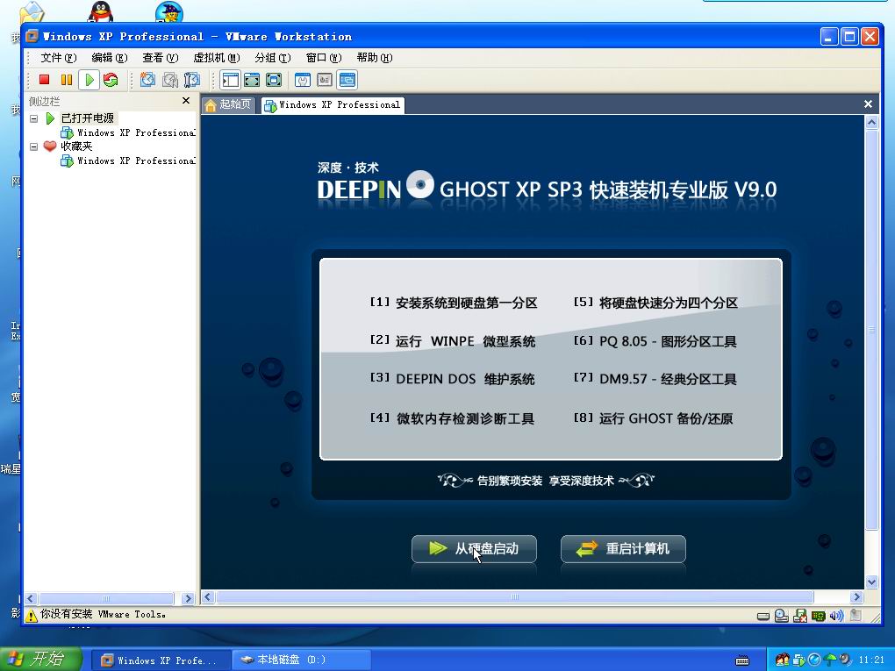Choose option 6 PQ 8.05 图形分区工具
Screen dimensions: 895x671
point(655,341)
